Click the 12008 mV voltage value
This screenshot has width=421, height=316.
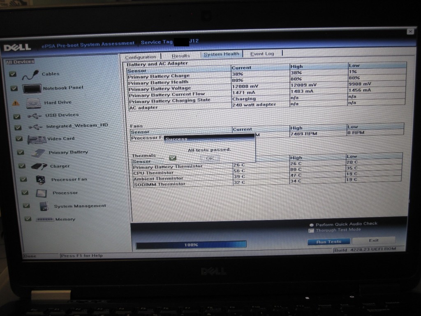click(245, 86)
